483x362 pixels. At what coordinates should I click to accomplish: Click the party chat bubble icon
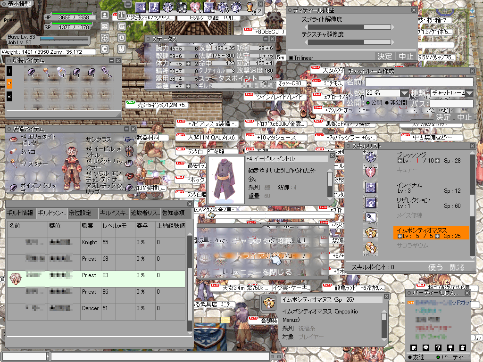tap(426, 348)
